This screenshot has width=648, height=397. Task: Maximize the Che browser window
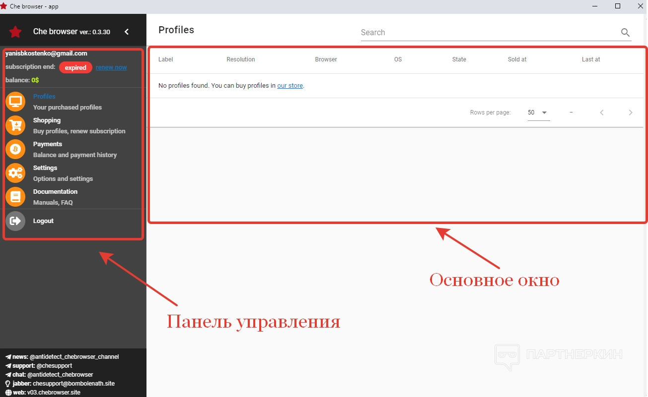pos(618,6)
